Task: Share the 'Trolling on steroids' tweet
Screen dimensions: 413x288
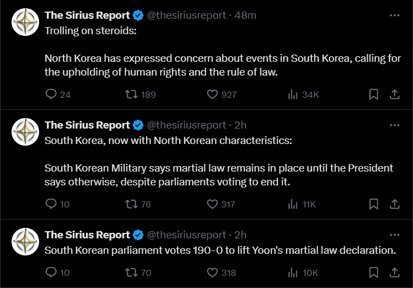Action: tap(395, 94)
